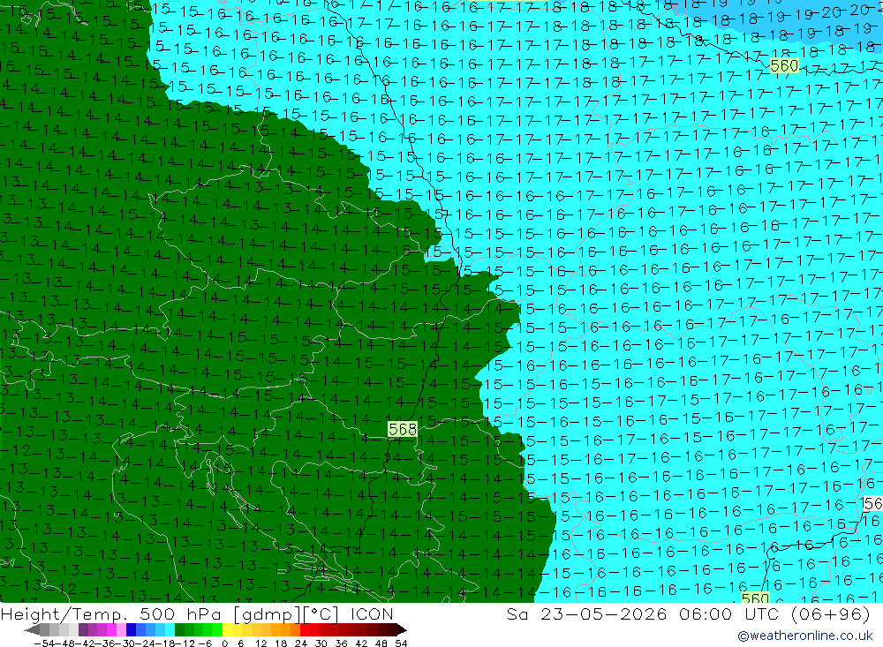Click the cut-off 156 label at right edge
This screenshot has width=883, height=647.
coord(872,503)
